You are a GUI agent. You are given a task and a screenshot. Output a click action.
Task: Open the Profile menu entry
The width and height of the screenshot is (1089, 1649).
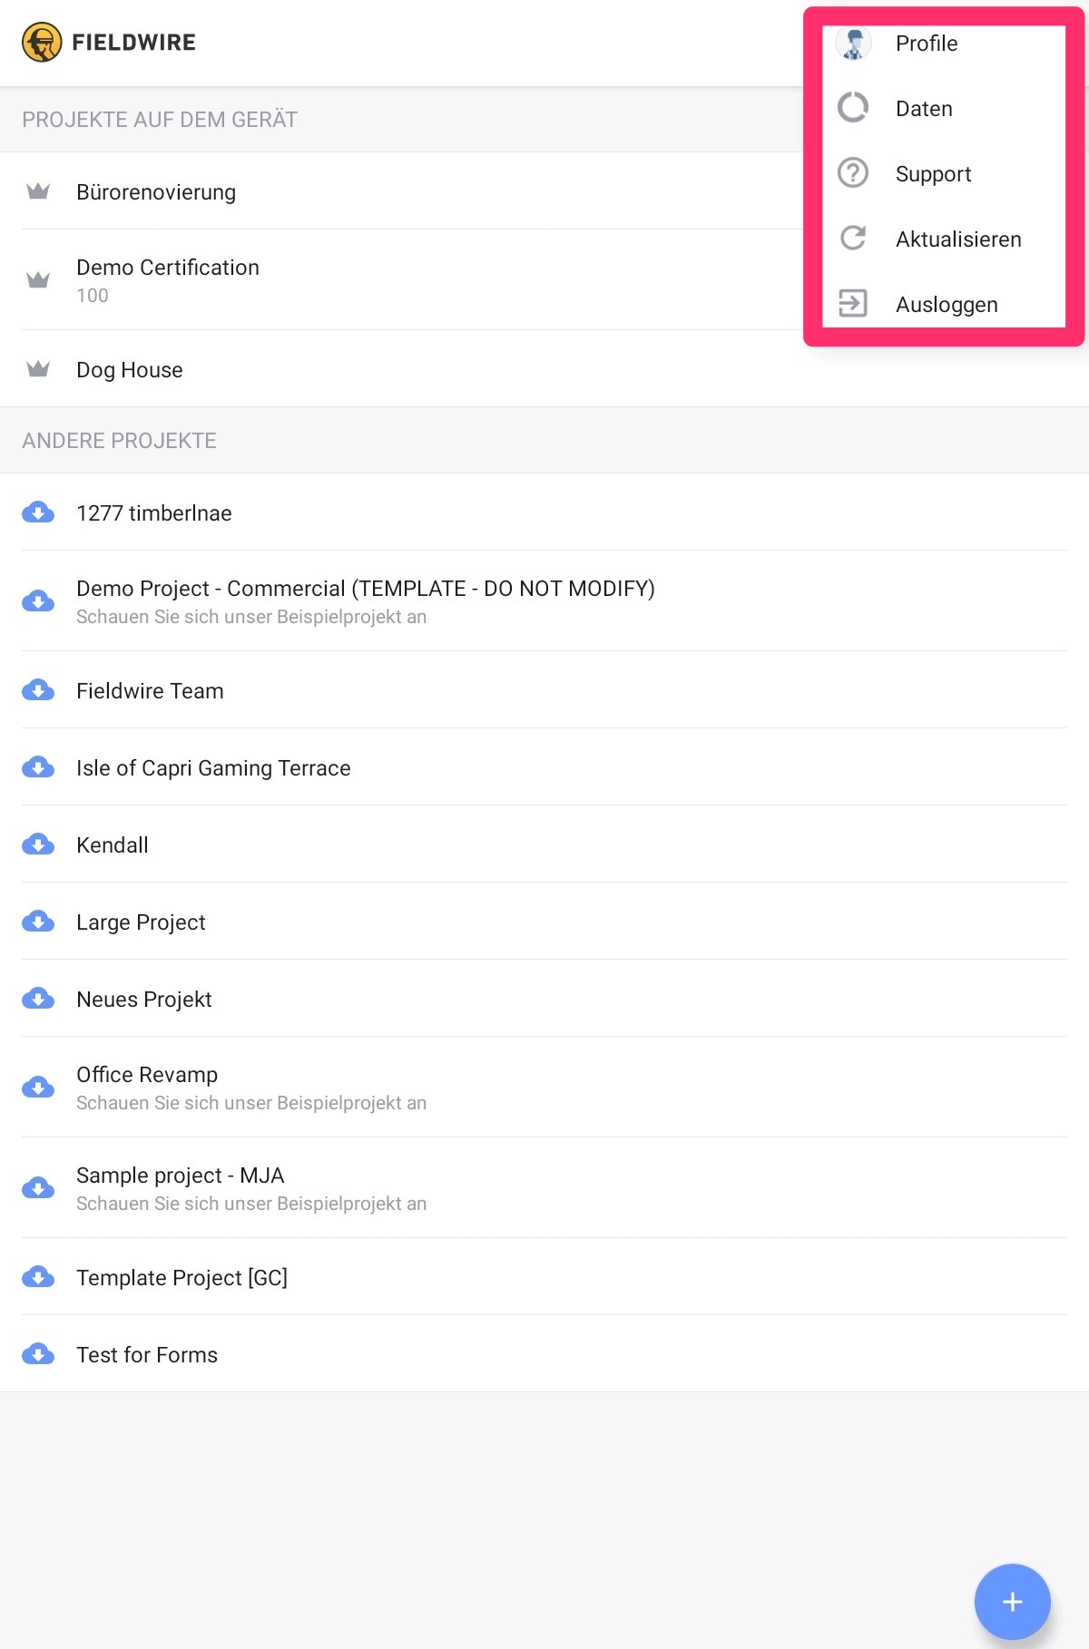(x=944, y=43)
